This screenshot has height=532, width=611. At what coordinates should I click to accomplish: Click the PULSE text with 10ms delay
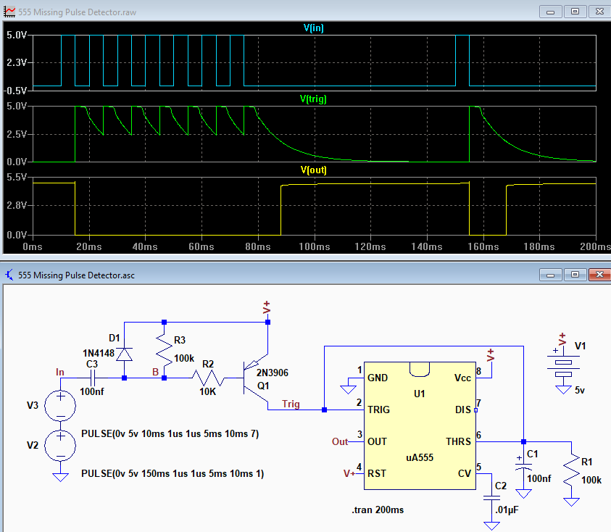coord(170,433)
